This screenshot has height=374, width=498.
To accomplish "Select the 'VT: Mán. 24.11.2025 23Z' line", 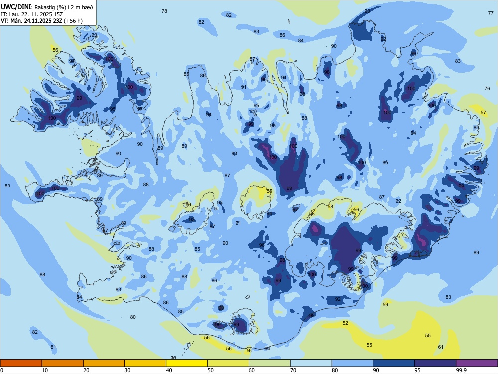I will tap(32, 21).
